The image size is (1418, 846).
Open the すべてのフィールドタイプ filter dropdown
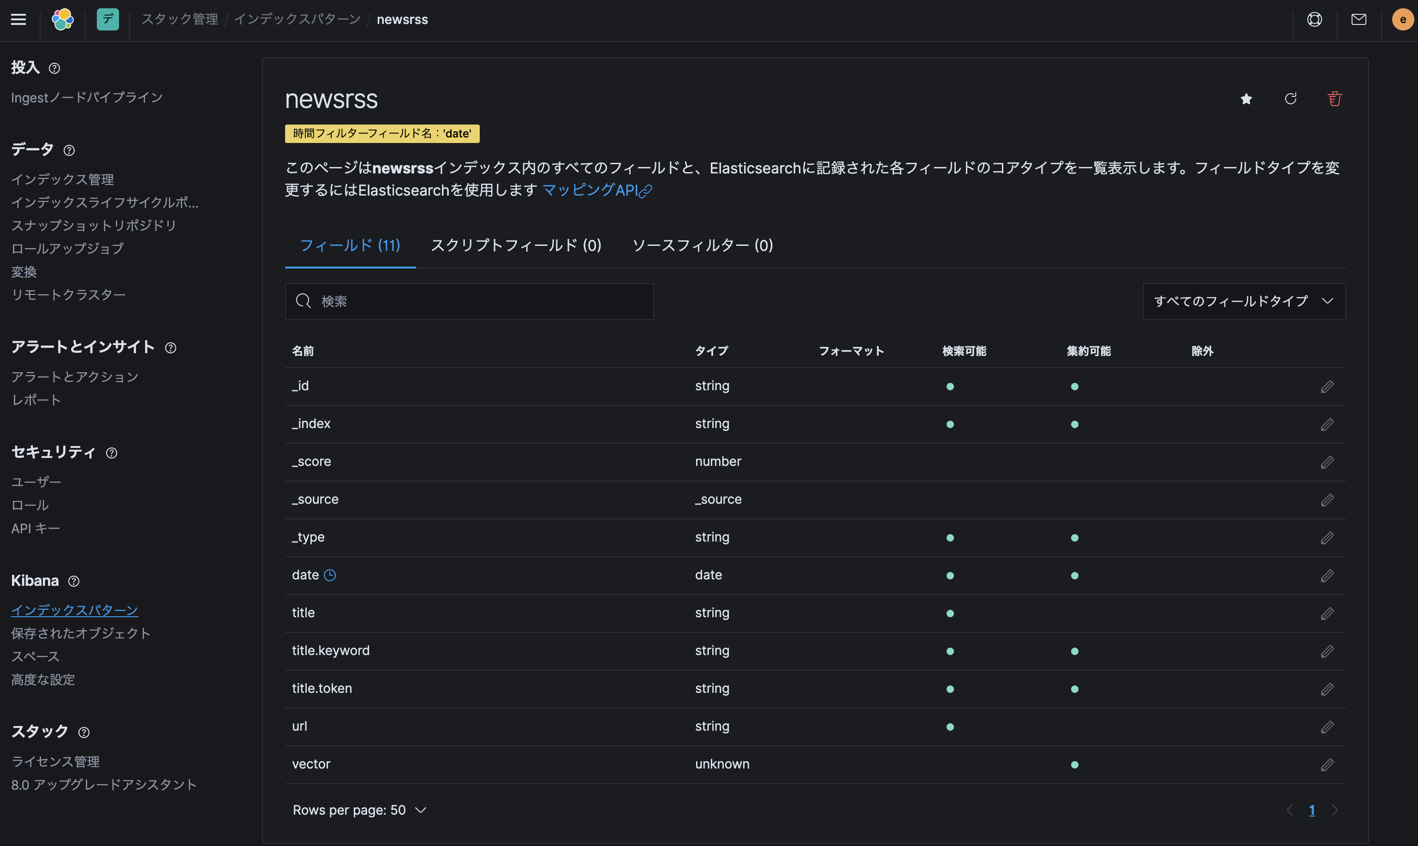1244,302
